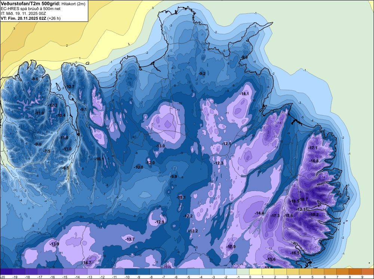Click the -19.2 temperature value

pyautogui.click(x=314, y=214)
